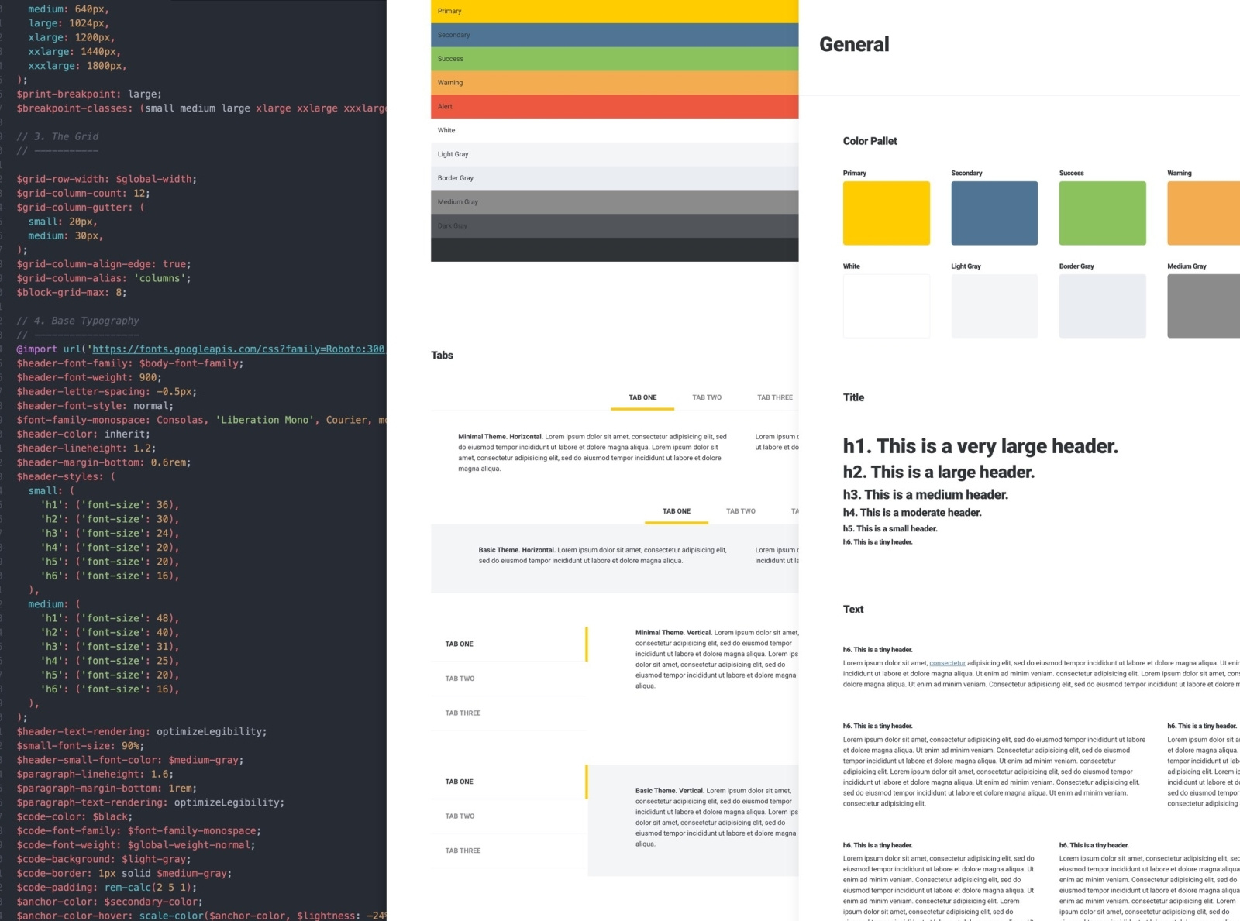Select TAB THREE in the minimal horizontal tabs
The width and height of the screenshot is (1240, 921).
(x=774, y=397)
